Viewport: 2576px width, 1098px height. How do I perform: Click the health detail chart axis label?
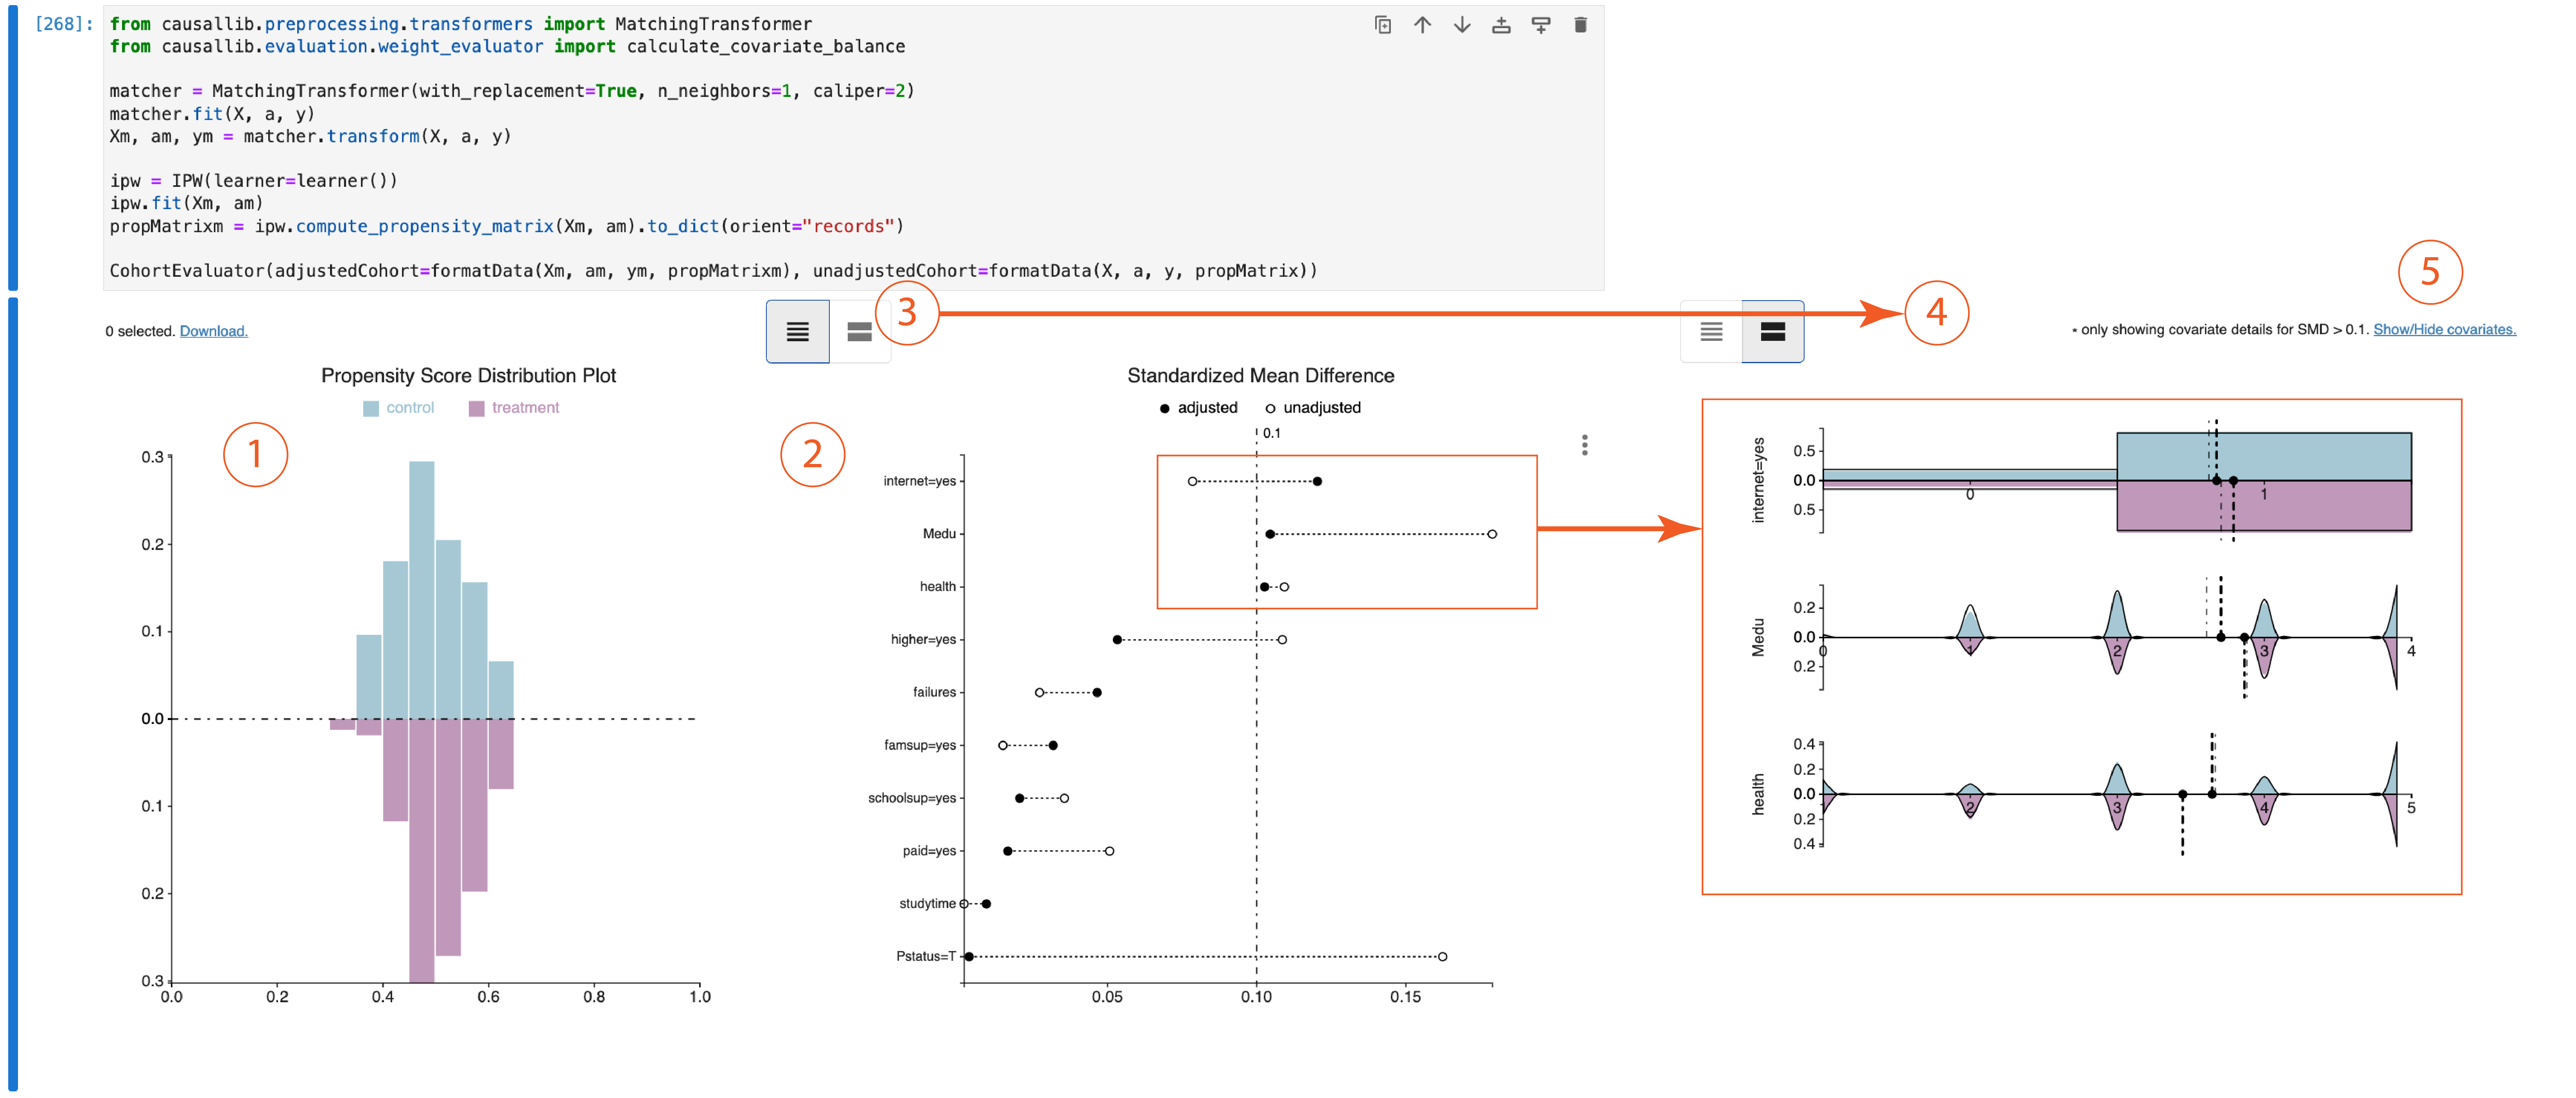click(1758, 794)
